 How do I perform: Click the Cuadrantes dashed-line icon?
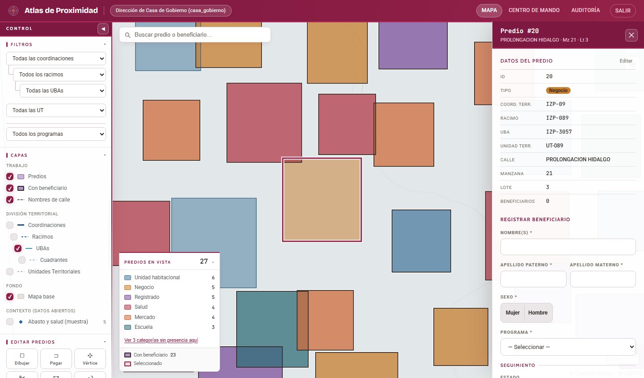point(33,260)
